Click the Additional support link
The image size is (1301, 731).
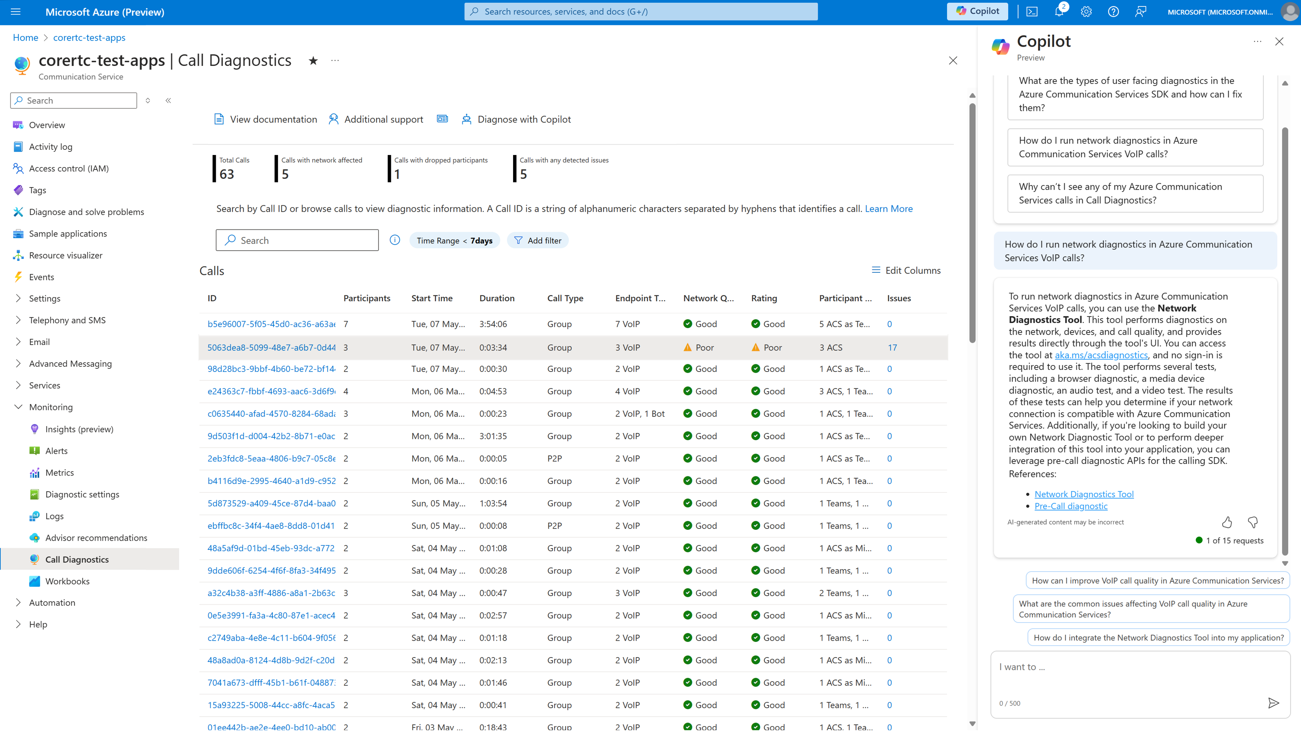(376, 119)
